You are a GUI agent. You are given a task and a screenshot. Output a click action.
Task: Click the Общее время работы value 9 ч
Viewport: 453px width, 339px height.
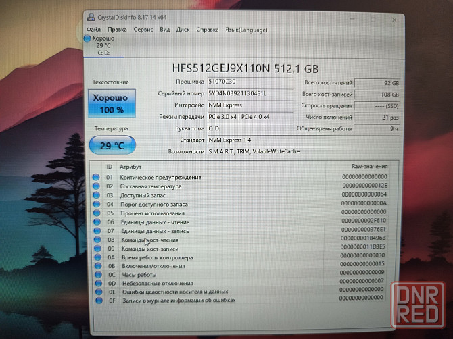[377, 129]
